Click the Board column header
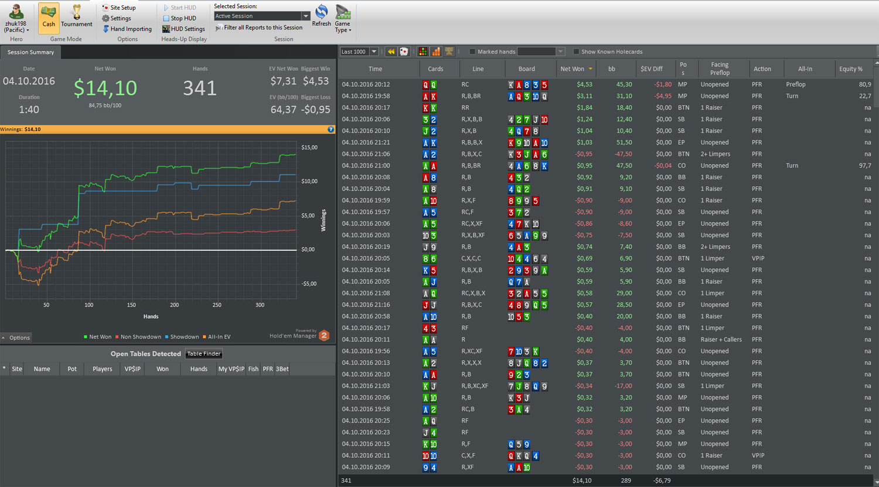 pos(527,69)
